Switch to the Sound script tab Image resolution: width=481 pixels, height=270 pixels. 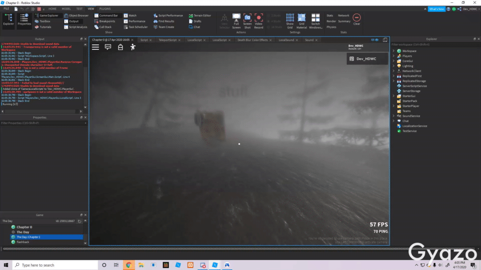coord(309,40)
